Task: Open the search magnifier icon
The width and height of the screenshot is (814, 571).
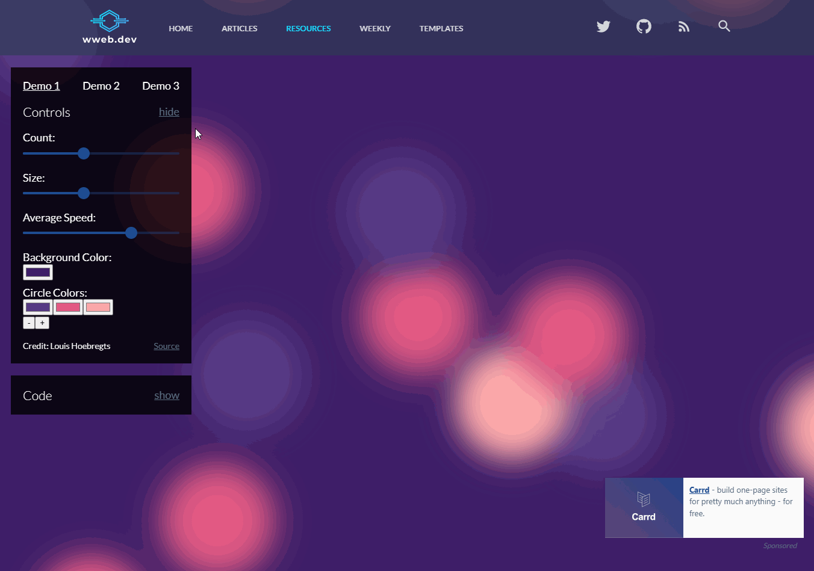Action: pyautogui.click(x=724, y=26)
